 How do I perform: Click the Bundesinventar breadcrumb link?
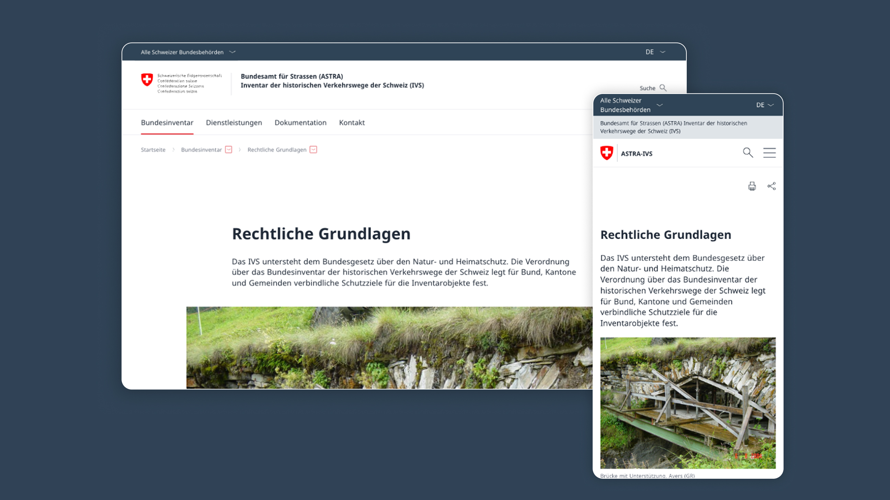(x=202, y=150)
